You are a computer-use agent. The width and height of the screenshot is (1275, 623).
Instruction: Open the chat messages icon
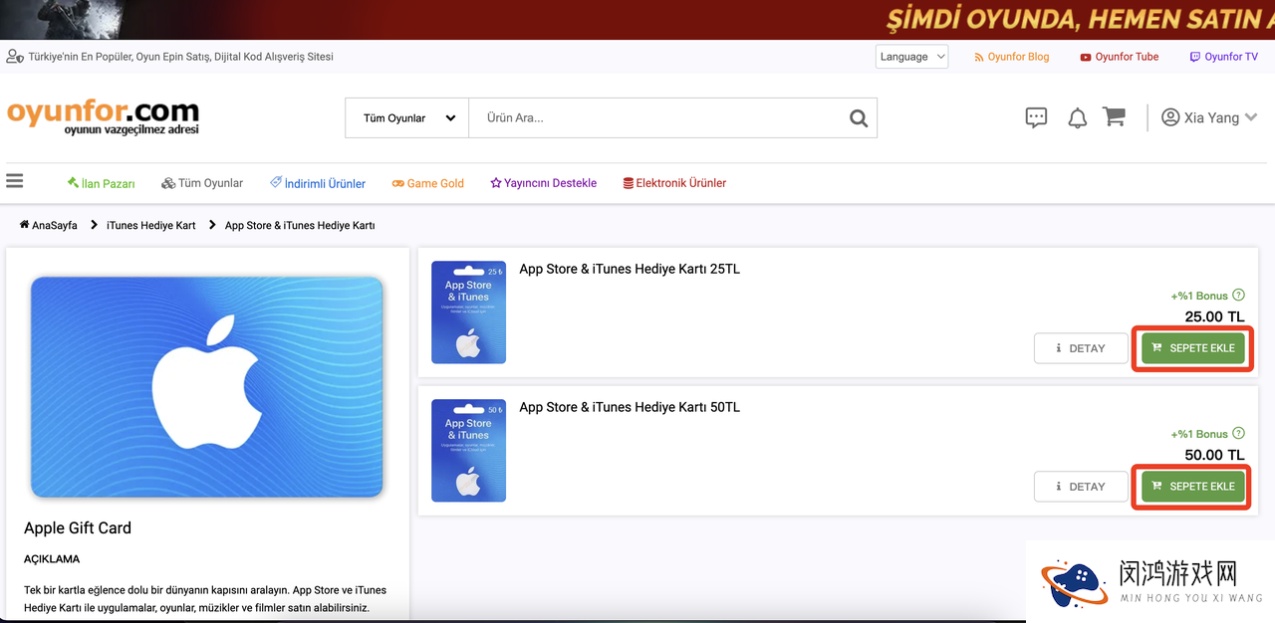coord(1036,117)
